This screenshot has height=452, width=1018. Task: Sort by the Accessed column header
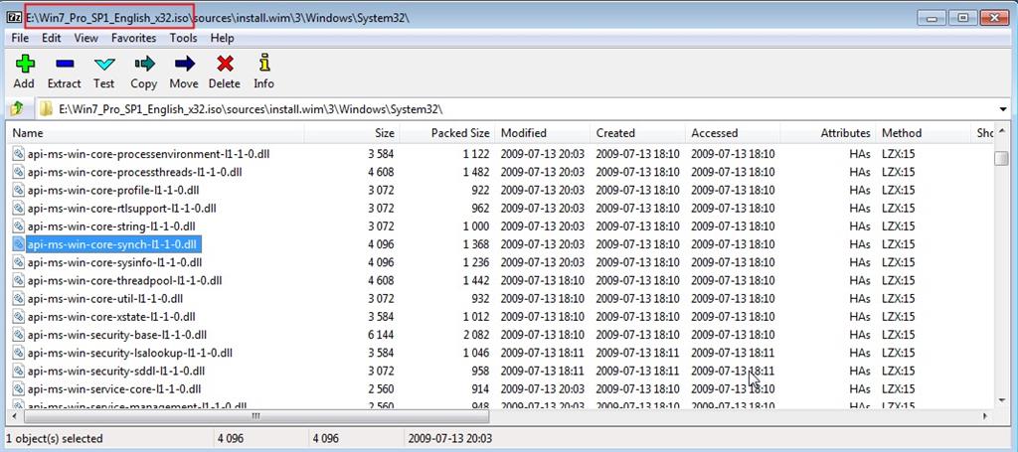point(733,133)
